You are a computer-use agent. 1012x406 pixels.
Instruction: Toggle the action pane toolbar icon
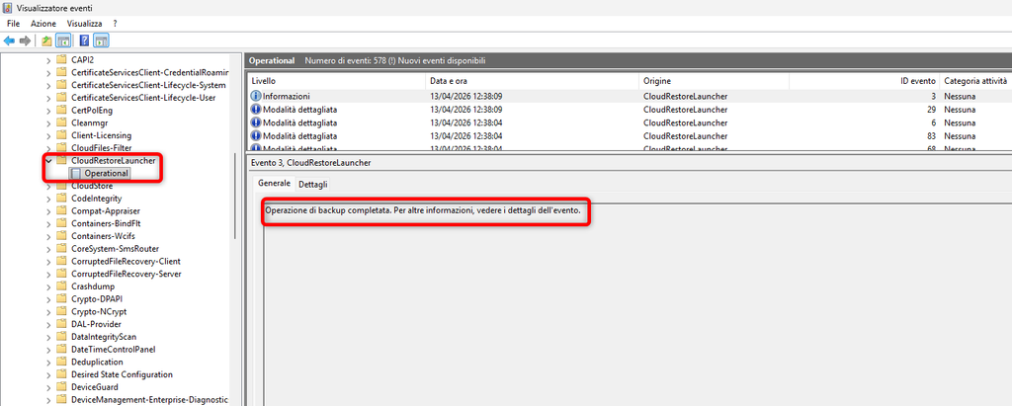click(102, 41)
